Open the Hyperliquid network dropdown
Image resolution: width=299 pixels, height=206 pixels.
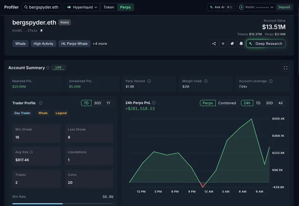pyautogui.click(x=82, y=7)
